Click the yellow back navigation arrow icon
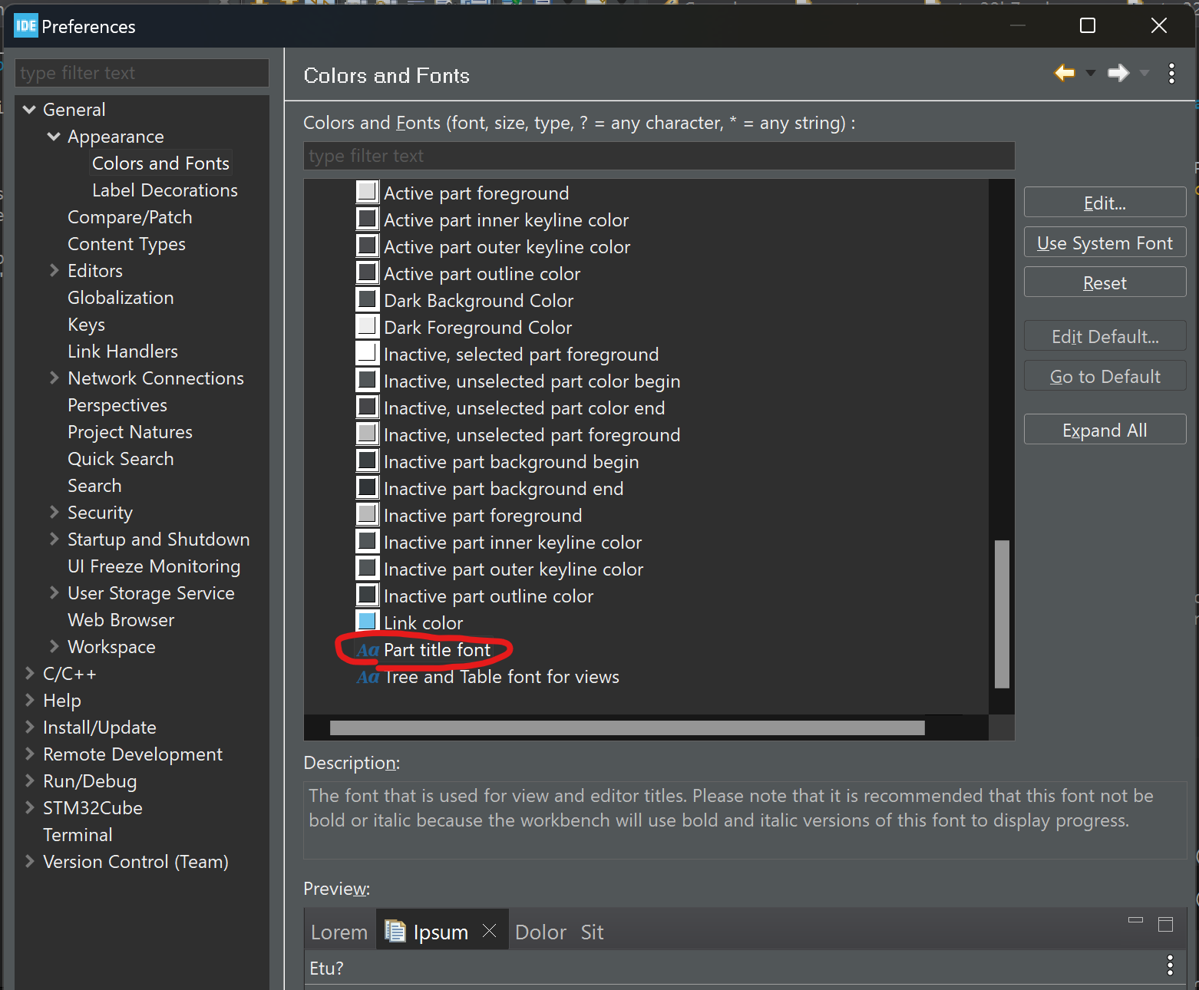 coord(1064,74)
